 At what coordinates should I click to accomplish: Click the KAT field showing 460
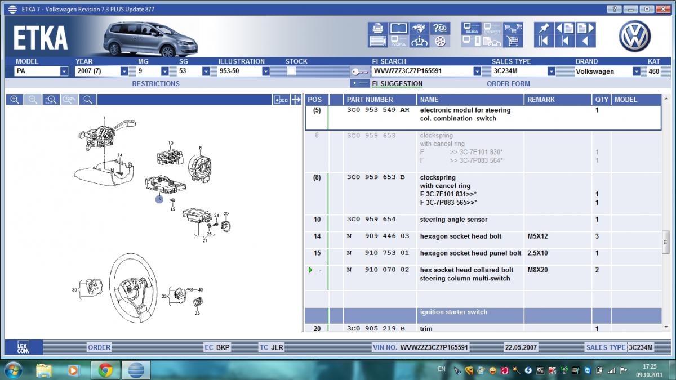pos(653,71)
